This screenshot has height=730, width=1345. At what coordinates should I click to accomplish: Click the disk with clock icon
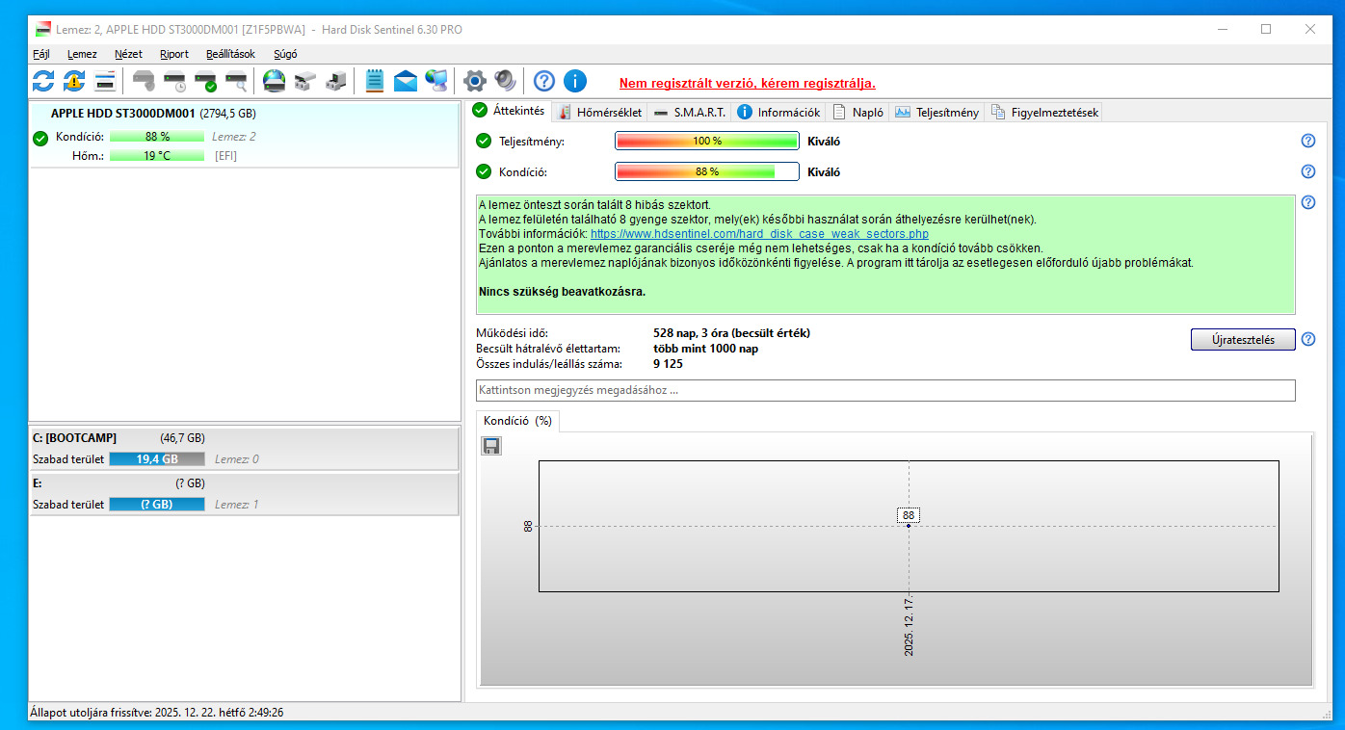174,81
